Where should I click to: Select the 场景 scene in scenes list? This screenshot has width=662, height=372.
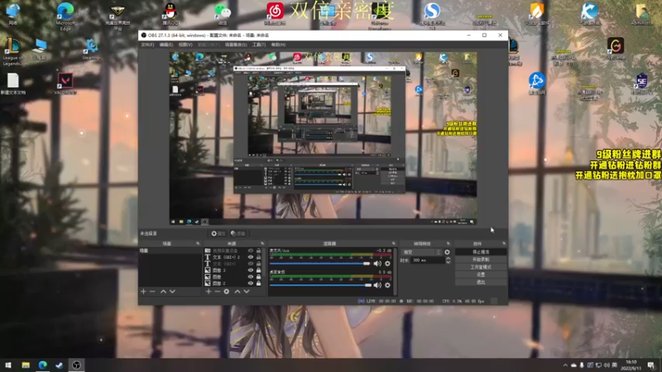145,250
